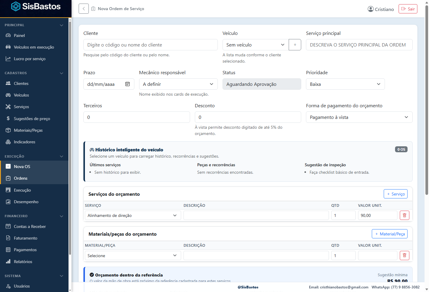
Task: Open Execução menu item
Action: click(34, 190)
